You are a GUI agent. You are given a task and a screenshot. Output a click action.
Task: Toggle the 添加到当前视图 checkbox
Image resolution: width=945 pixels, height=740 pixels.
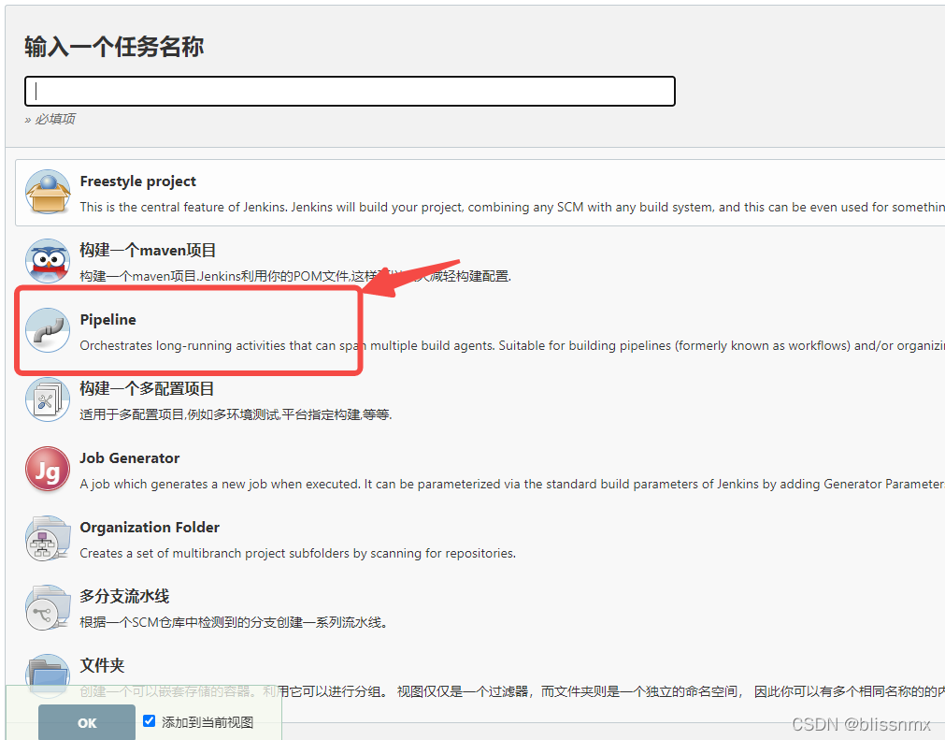(150, 720)
